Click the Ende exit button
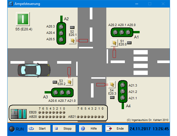177x136 pixels. [117, 128]
